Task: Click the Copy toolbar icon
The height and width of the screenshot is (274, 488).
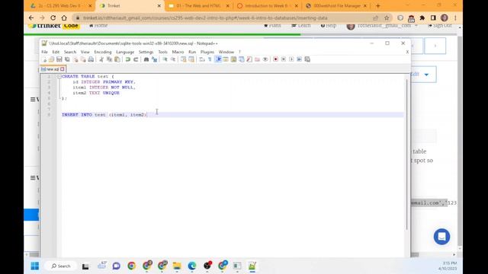Action: click(109, 59)
